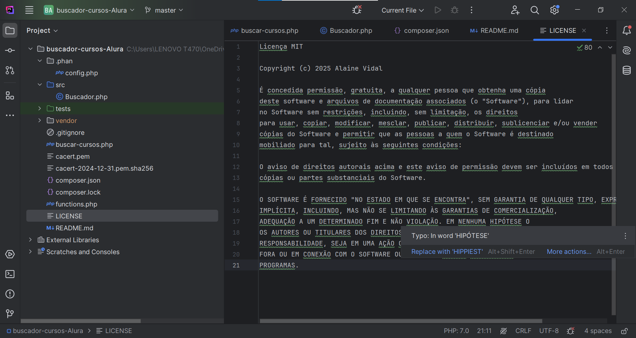
Task: Expand External Libraries node
Action: point(30,240)
